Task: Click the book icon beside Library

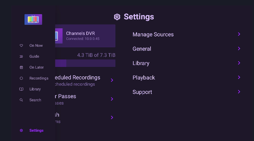Action: [21, 89]
